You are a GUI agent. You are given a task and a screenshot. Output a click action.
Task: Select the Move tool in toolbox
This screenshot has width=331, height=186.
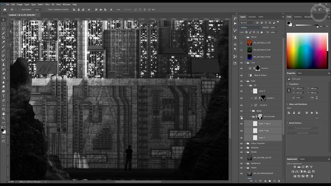point(4,20)
